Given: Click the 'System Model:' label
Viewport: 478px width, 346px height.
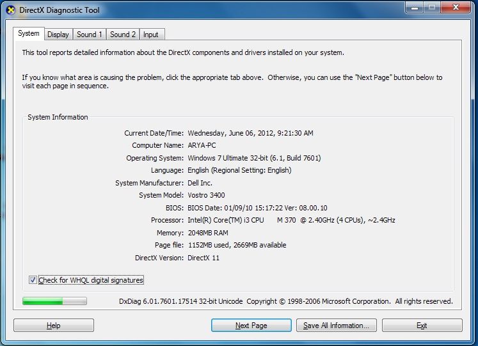Looking at the screenshot, I should [x=161, y=195].
